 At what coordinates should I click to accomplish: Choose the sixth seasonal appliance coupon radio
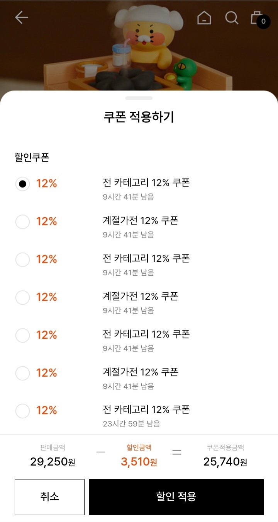pos(22,373)
